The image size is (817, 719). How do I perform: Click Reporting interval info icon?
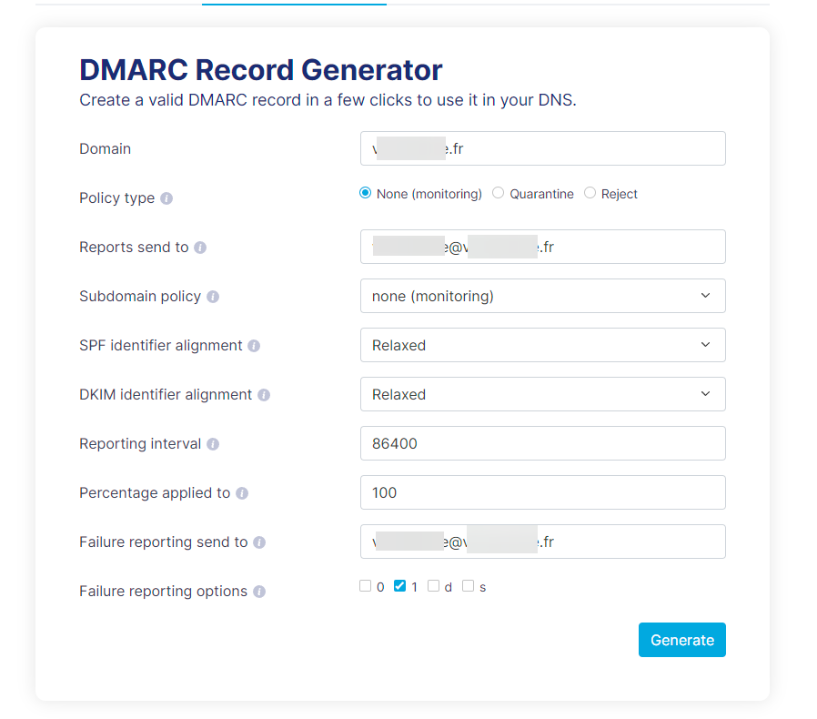click(x=213, y=444)
